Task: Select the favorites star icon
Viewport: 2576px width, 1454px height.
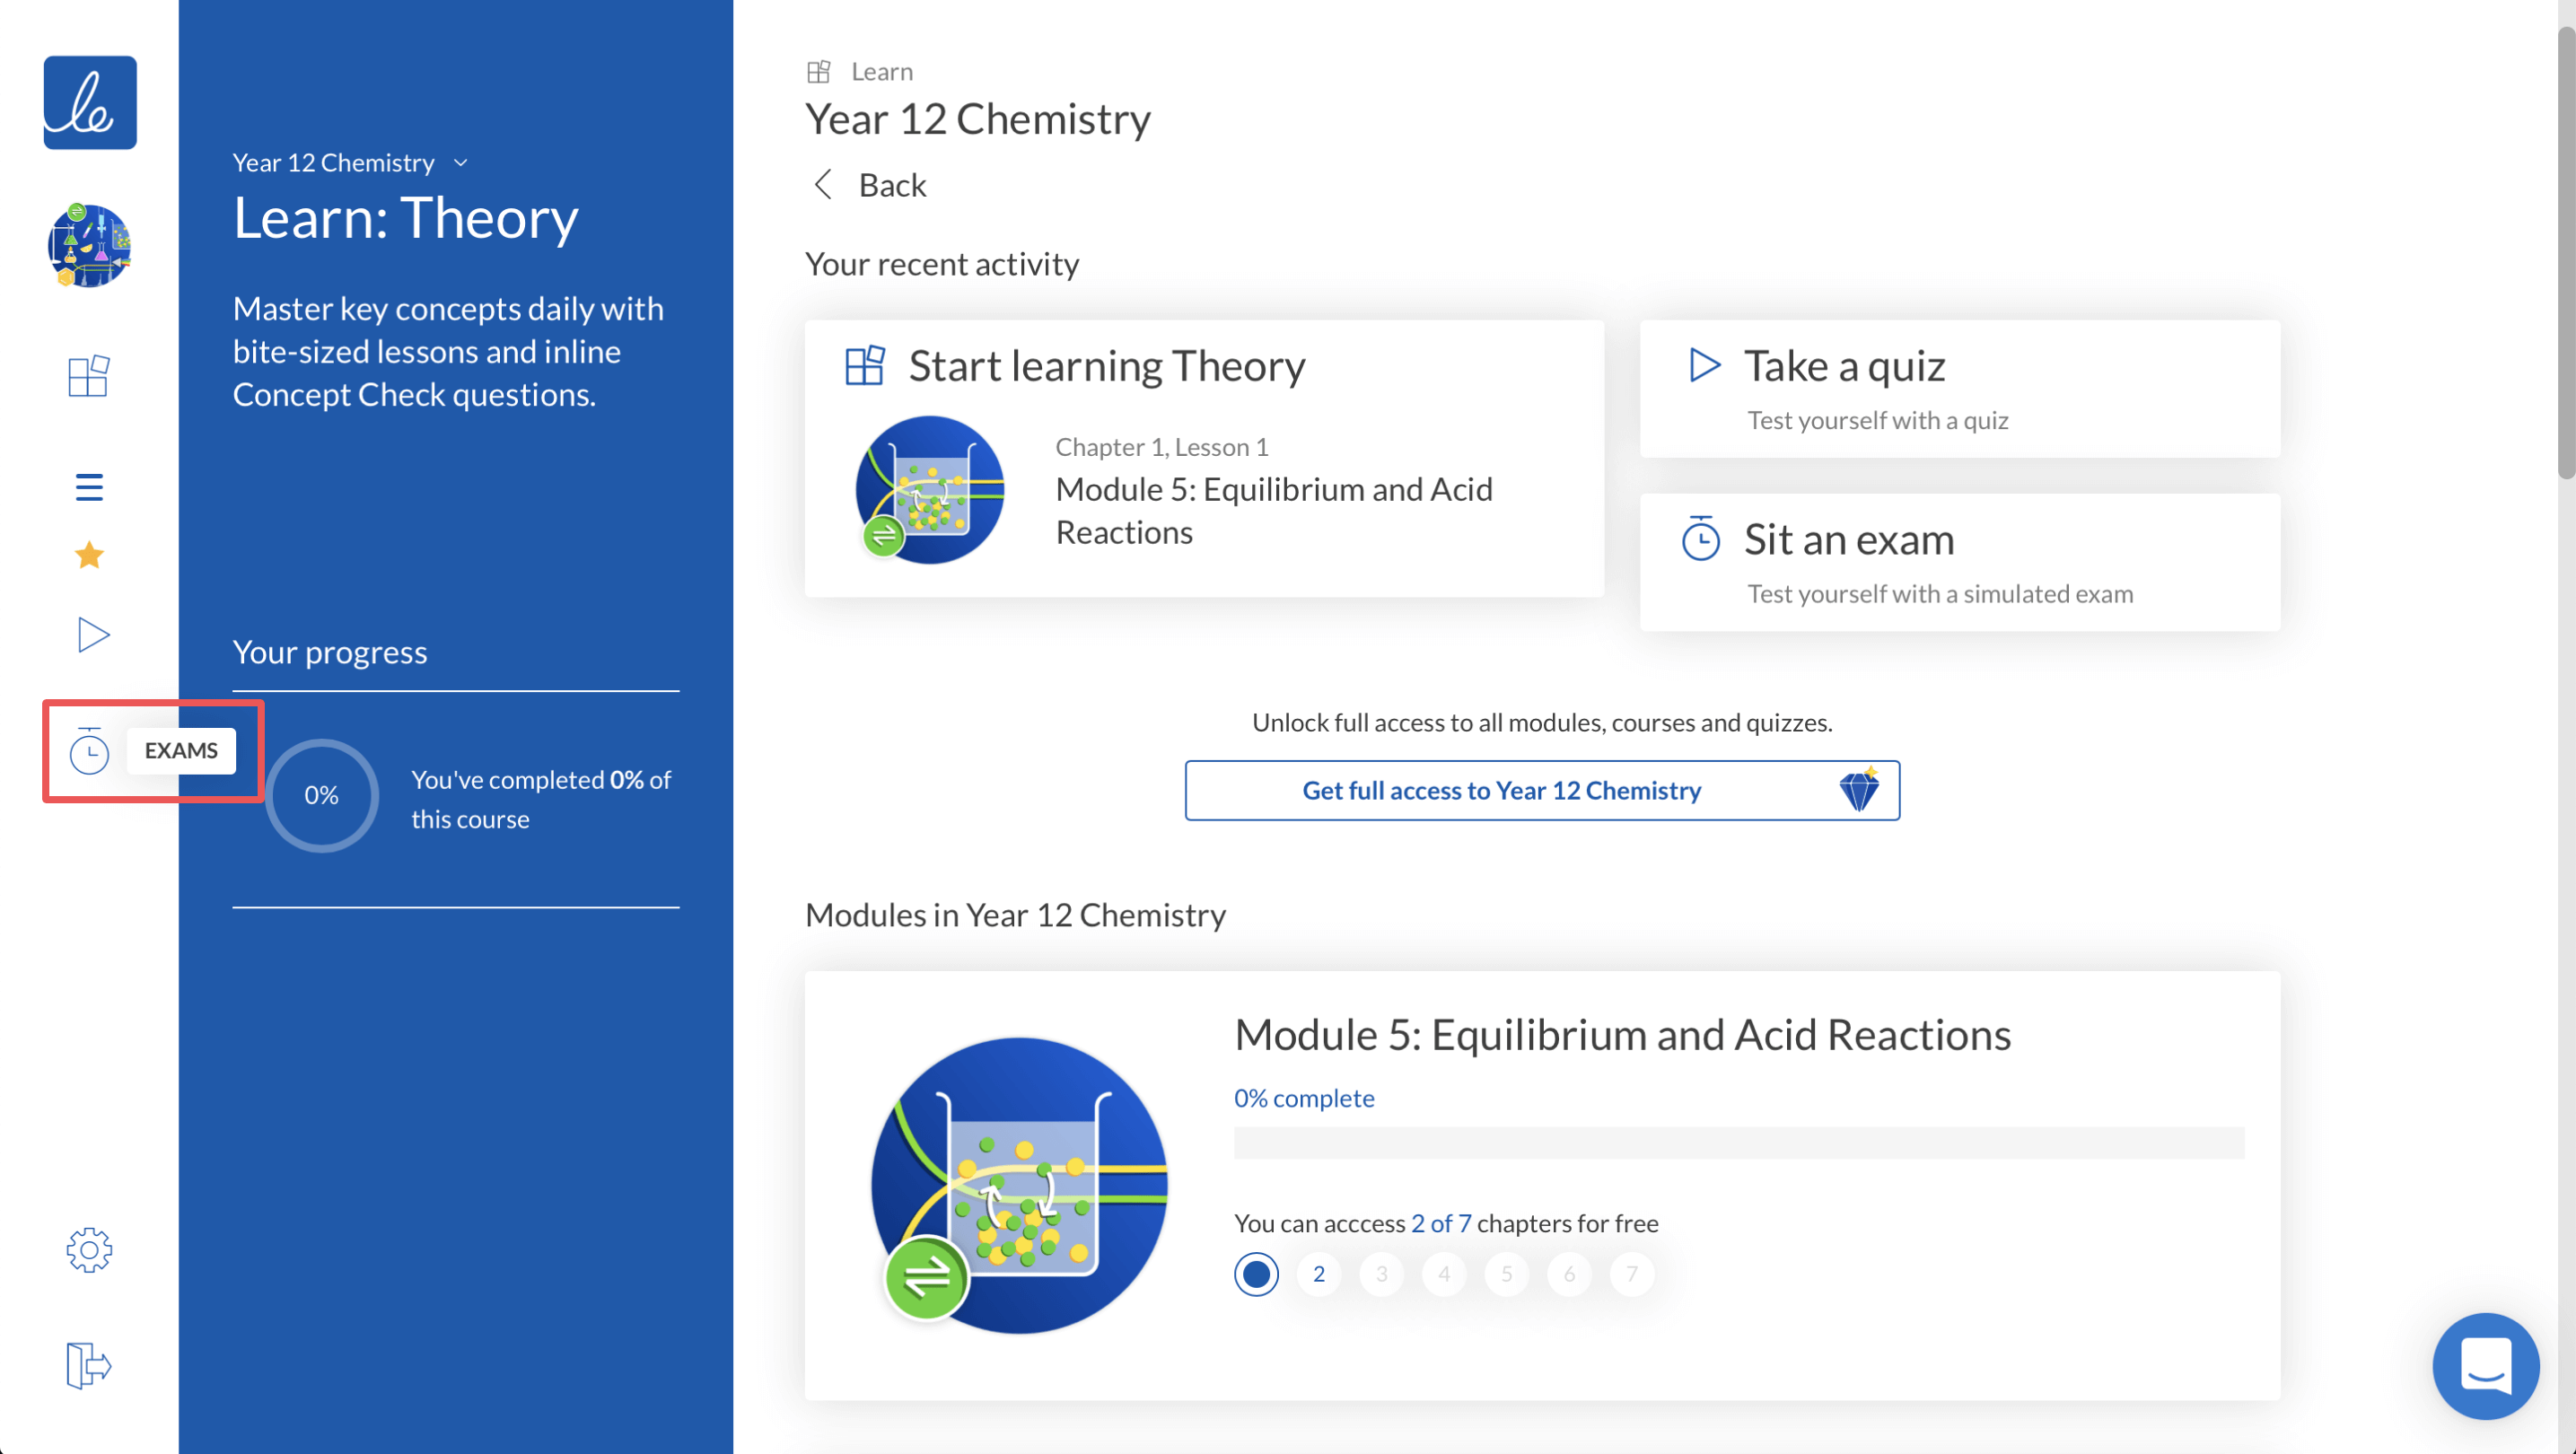Action: 89,554
